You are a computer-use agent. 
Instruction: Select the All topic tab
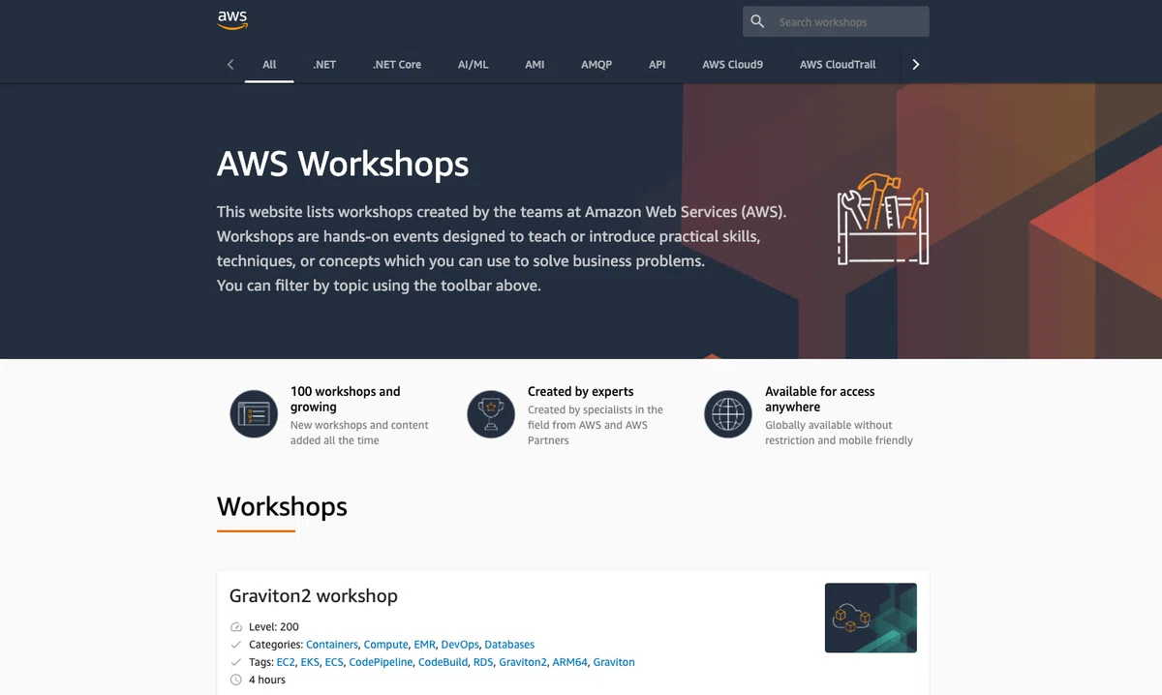(269, 65)
